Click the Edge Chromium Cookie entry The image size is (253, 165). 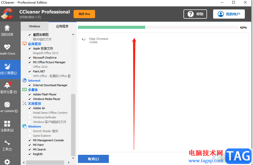pyautogui.click(x=99, y=40)
